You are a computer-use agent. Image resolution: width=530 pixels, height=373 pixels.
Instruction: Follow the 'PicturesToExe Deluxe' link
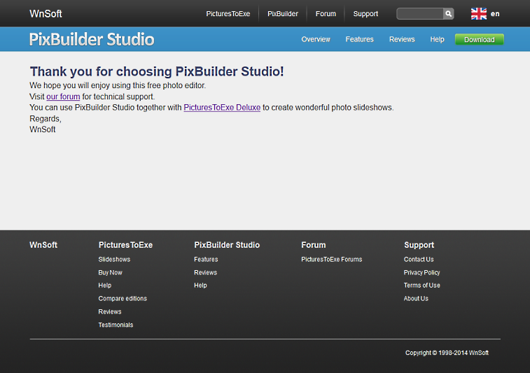[222, 108]
